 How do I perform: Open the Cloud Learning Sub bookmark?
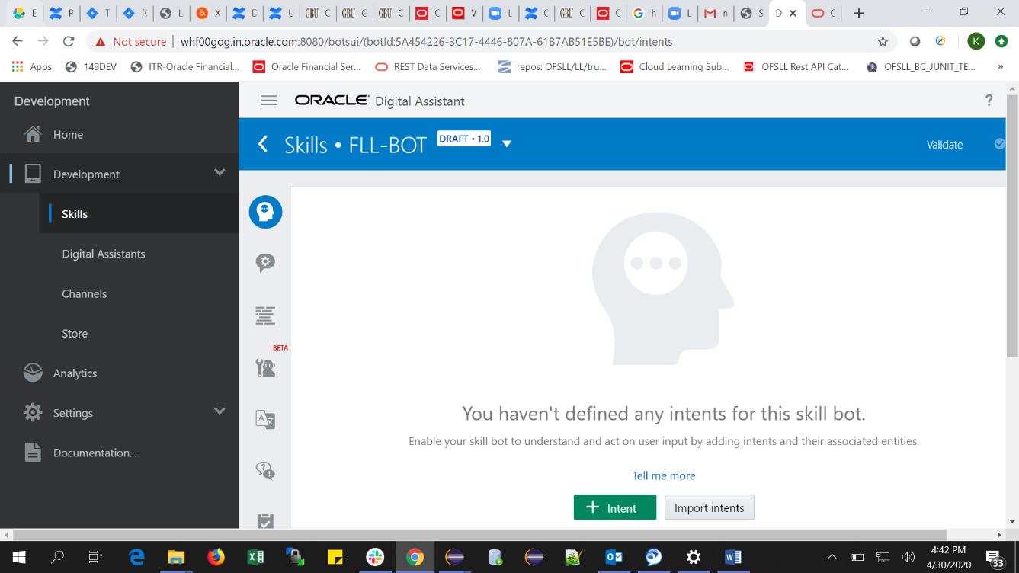(x=675, y=67)
